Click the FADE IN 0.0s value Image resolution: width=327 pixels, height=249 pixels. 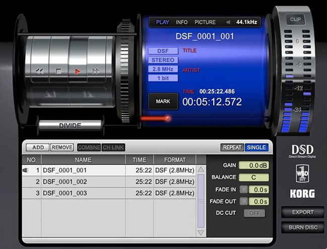(x=259, y=190)
